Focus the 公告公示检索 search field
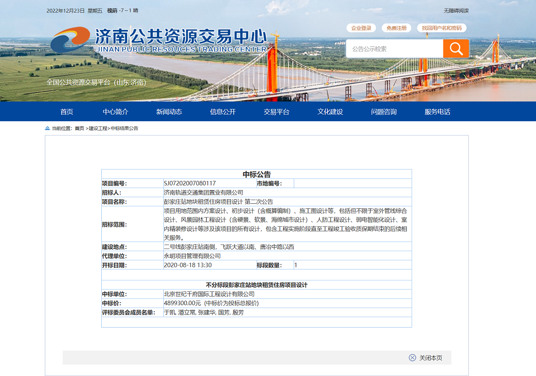 tap(394, 49)
